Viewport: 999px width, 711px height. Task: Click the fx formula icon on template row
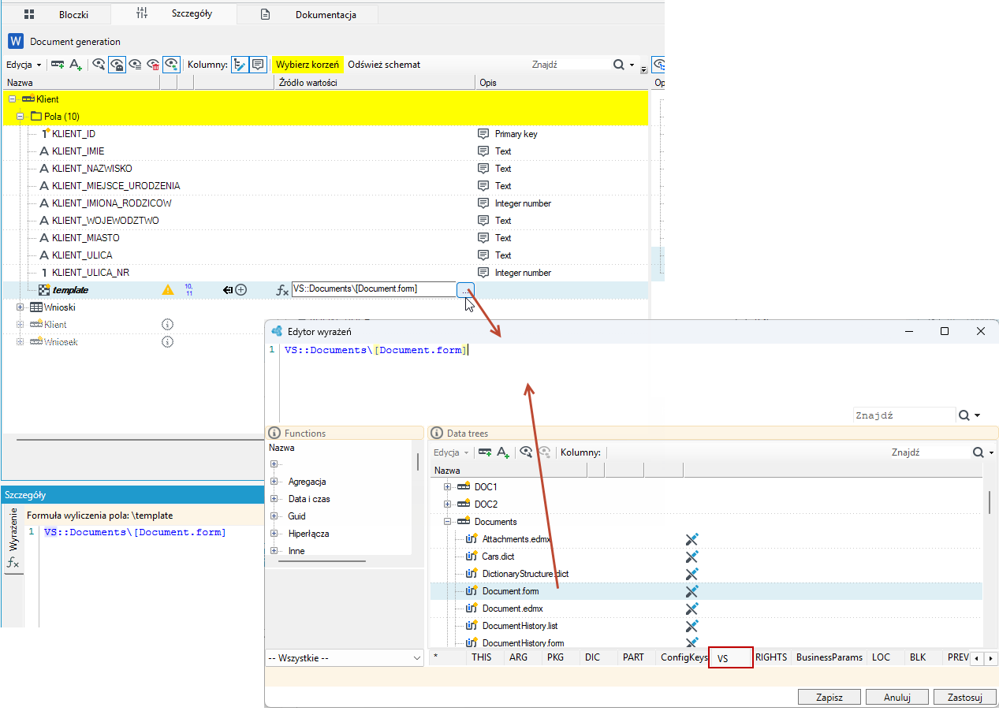(x=282, y=290)
